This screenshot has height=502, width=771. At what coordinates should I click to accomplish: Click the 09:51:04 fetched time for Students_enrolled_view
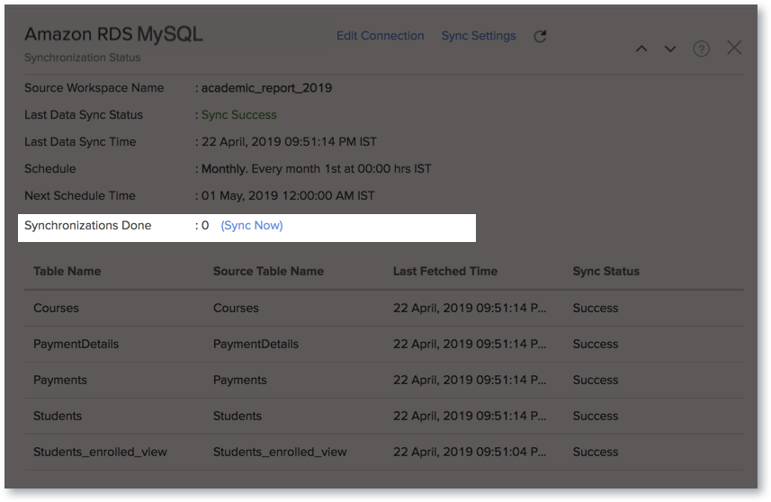pos(470,452)
